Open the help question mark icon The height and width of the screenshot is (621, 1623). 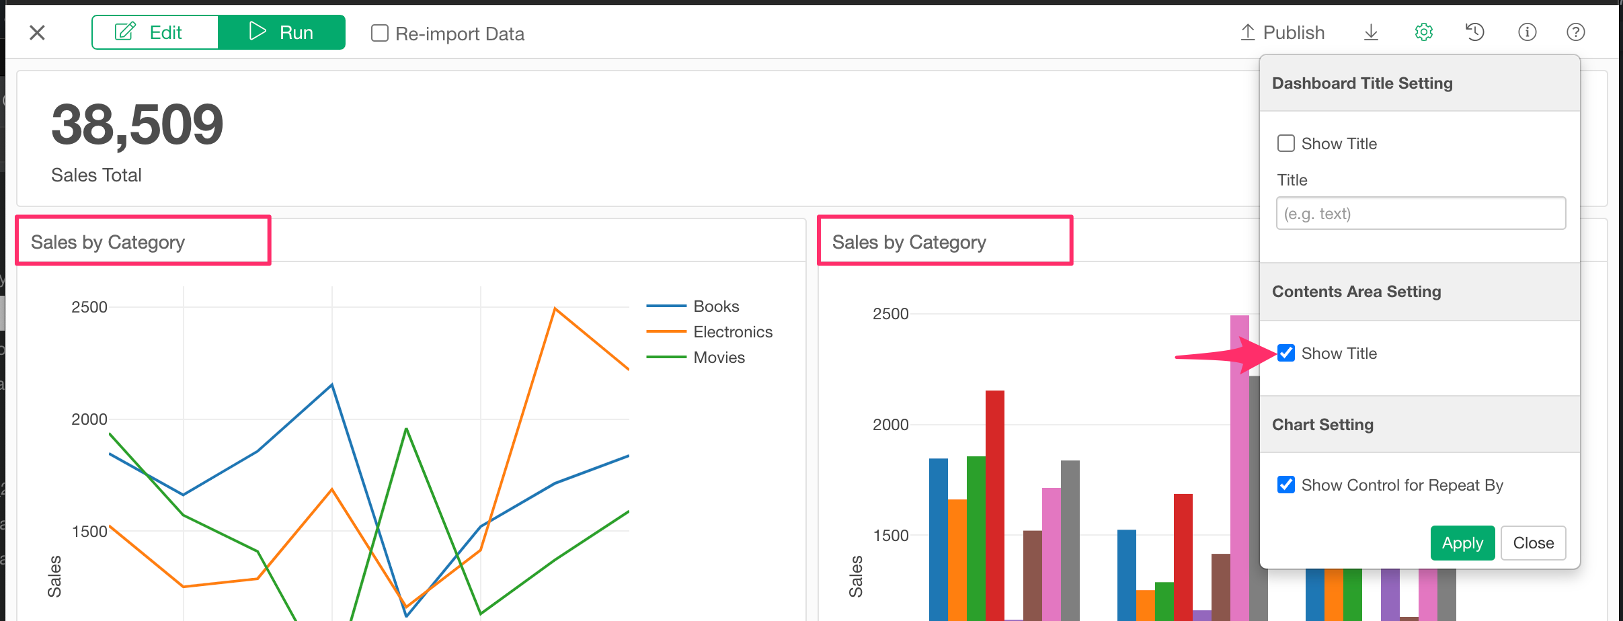tap(1575, 32)
